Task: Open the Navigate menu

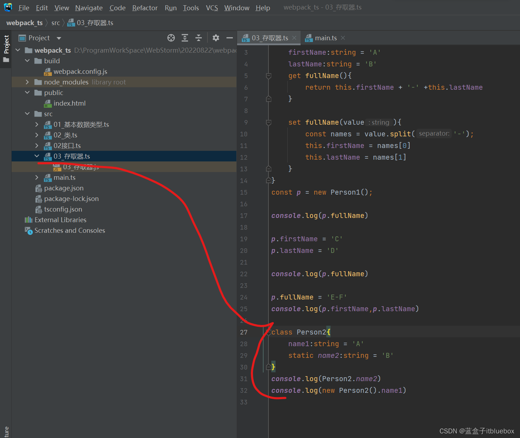Action: click(89, 8)
